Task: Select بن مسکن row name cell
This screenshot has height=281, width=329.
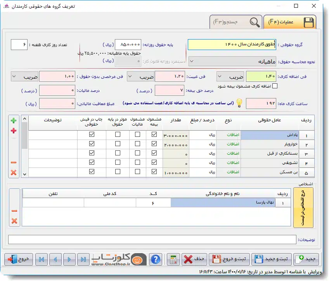Action: tap(270, 172)
